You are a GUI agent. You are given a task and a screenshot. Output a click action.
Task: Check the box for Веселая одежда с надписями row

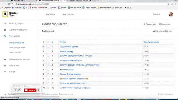tap(48, 79)
